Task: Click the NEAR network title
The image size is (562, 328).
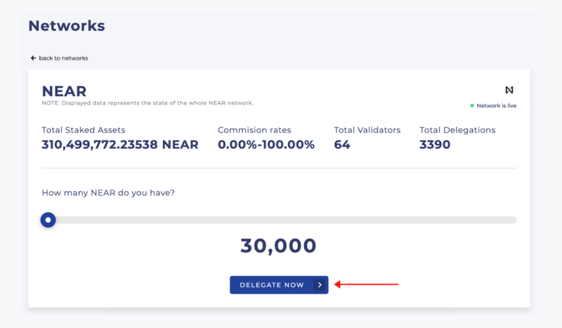Action: tap(64, 91)
